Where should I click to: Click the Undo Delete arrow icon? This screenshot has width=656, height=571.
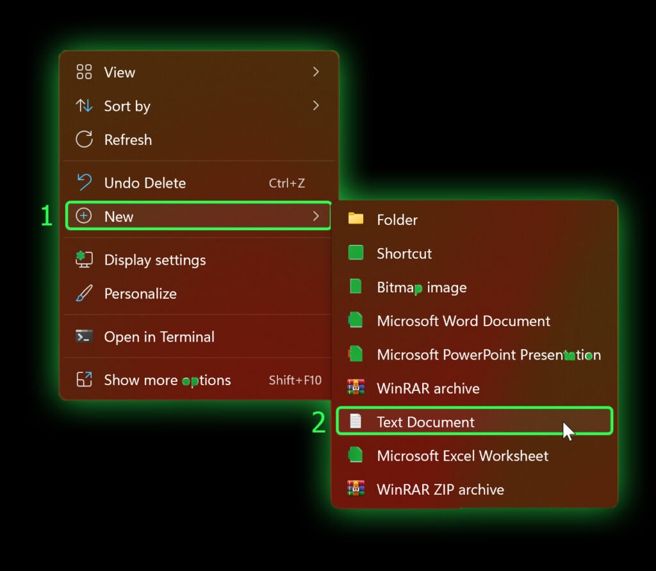tap(84, 183)
